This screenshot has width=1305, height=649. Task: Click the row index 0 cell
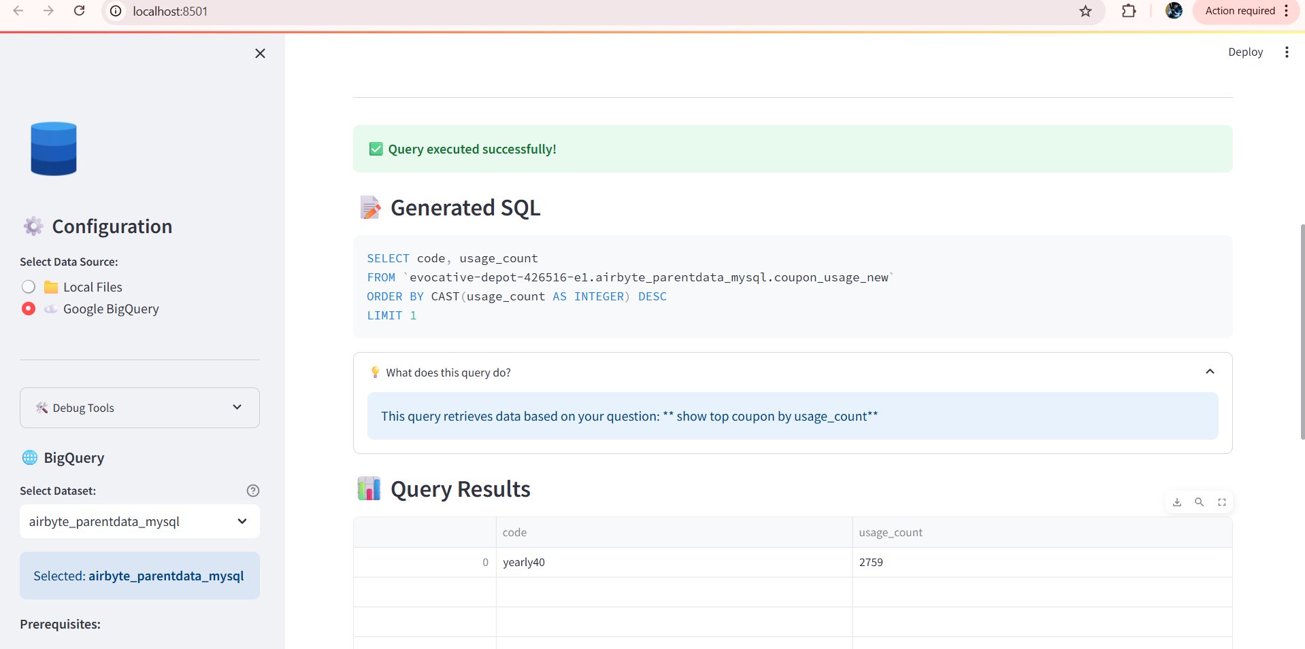point(425,562)
